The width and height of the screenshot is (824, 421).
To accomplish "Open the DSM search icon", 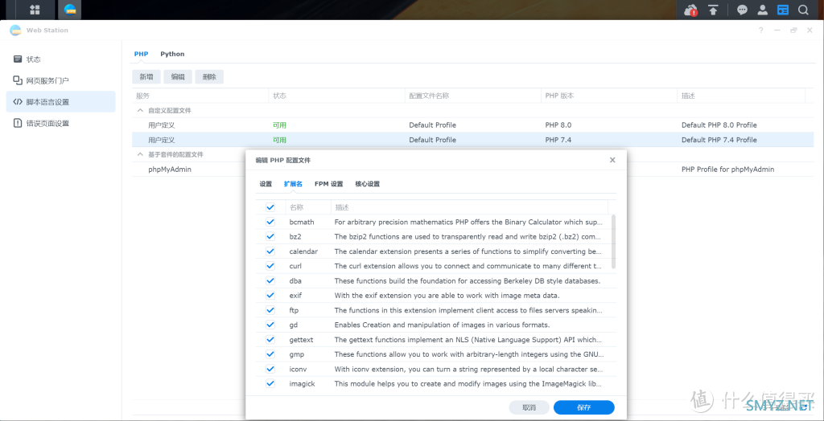I will (803, 10).
